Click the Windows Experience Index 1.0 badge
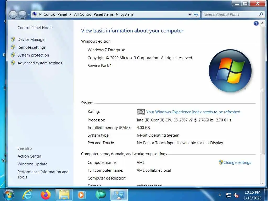The width and height of the screenshot is (268, 201). coord(141,112)
